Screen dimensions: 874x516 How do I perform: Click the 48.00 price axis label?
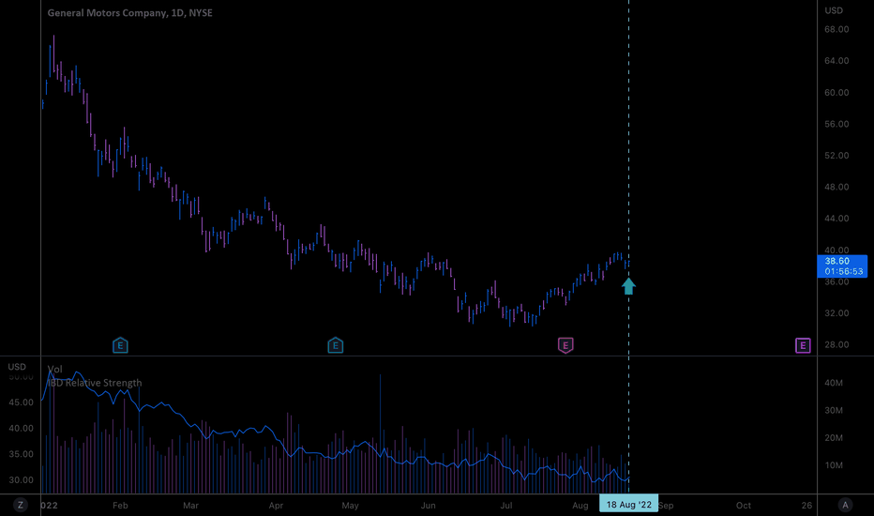836,187
